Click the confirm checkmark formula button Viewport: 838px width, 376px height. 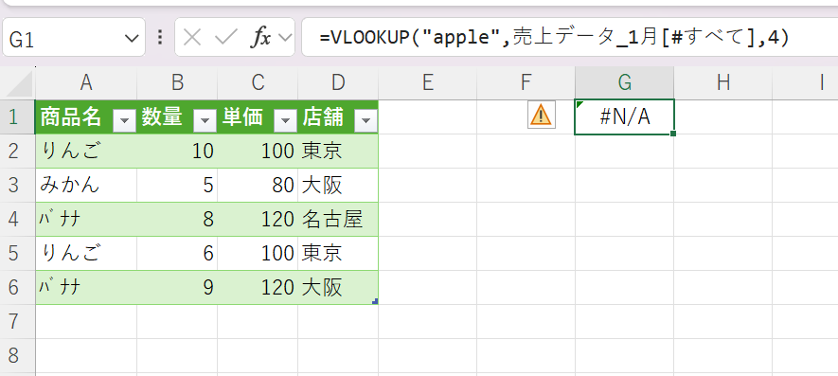tap(225, 38)
